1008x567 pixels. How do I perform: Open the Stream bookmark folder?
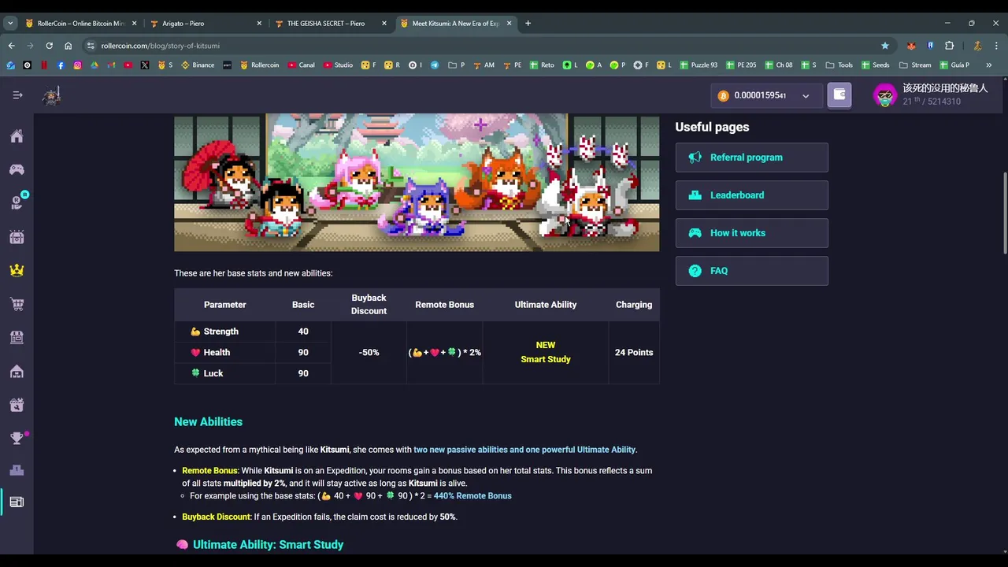915,65
